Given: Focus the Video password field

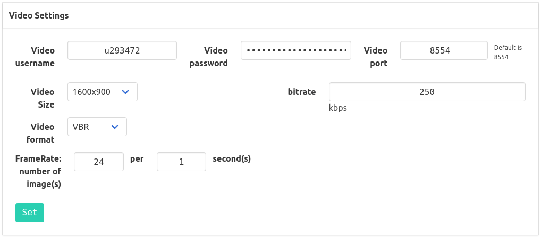Looking at the screenshot, I should 295,50.
